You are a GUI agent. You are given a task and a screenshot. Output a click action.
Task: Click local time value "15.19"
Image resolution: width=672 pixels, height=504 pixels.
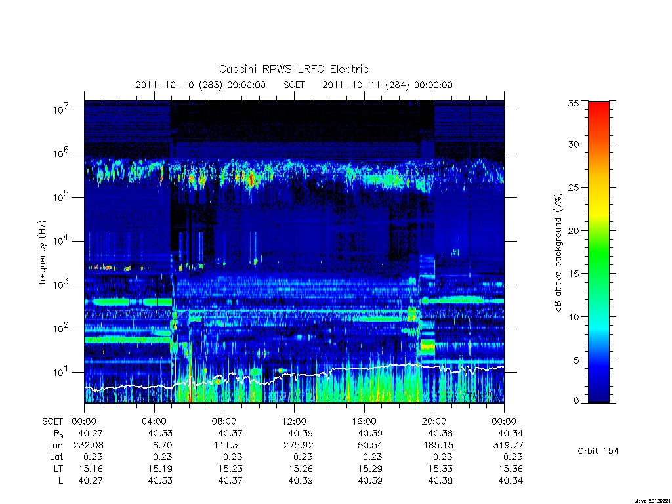(x=160, y=469)
